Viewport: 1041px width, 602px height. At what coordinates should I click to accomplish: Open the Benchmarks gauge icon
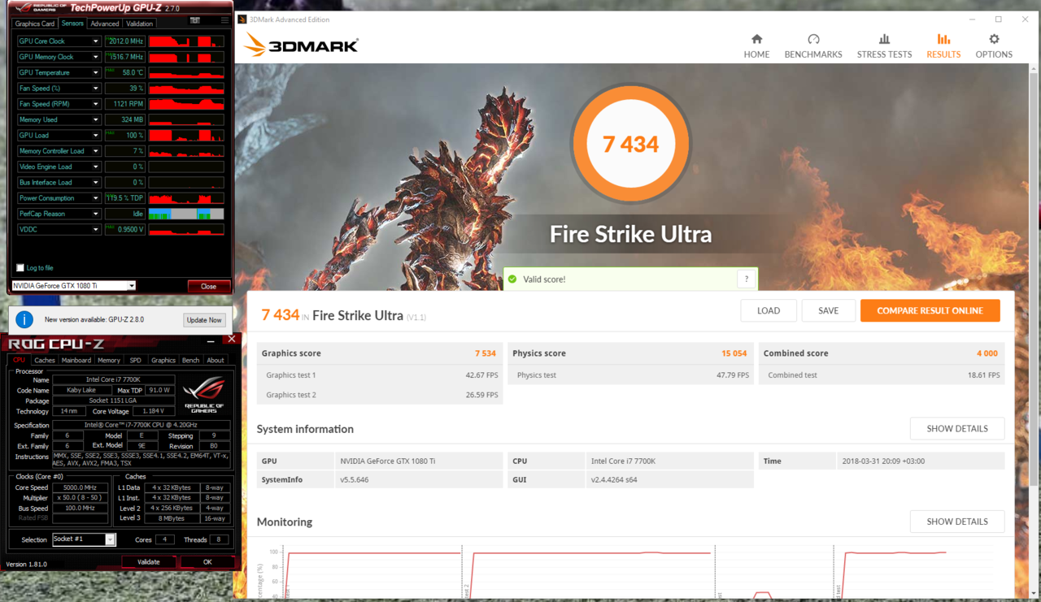[813, 39]
